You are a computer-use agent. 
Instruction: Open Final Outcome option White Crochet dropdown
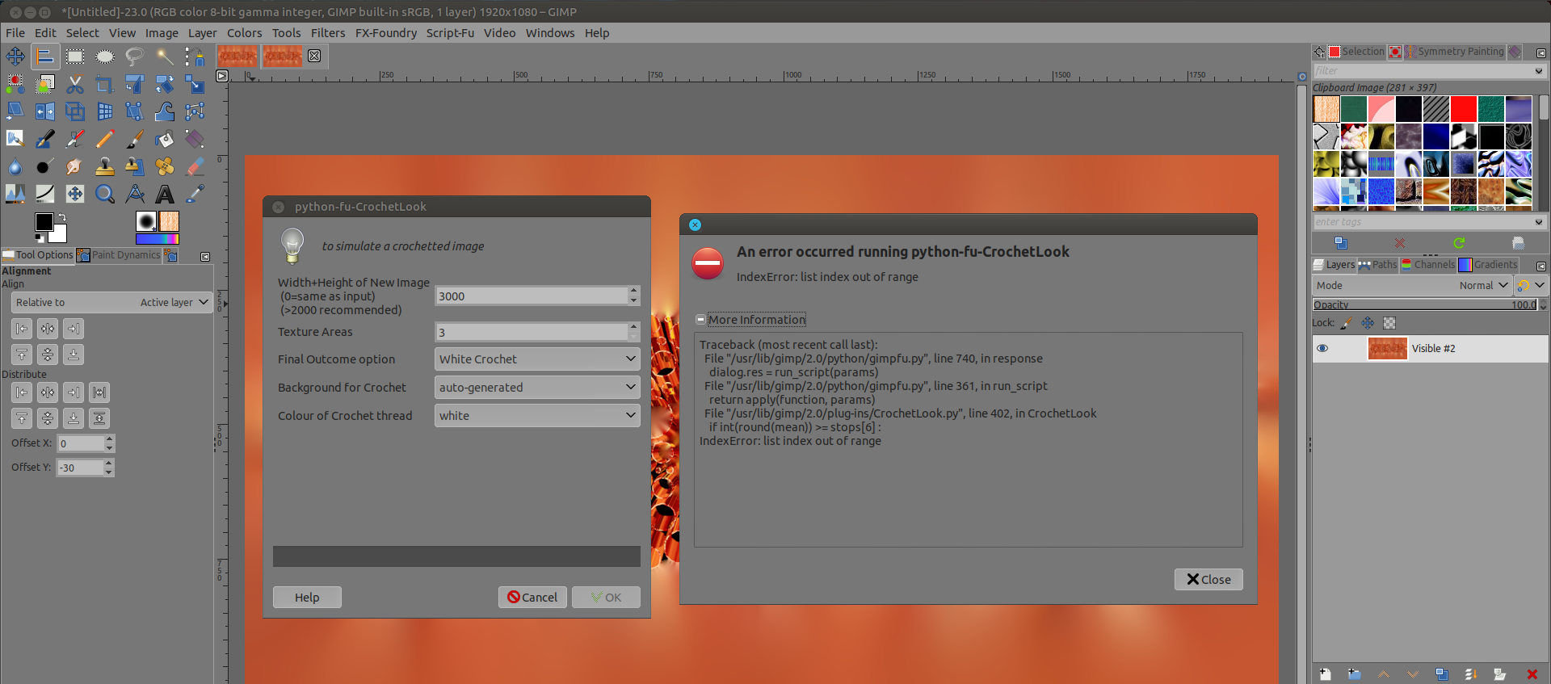tap(537, 359)
